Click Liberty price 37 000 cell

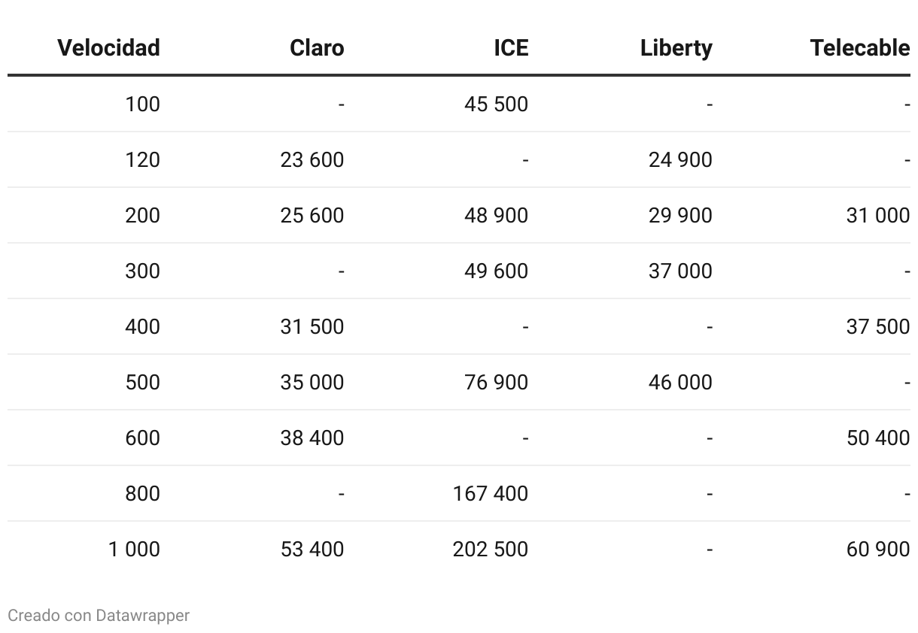(680, 271)
